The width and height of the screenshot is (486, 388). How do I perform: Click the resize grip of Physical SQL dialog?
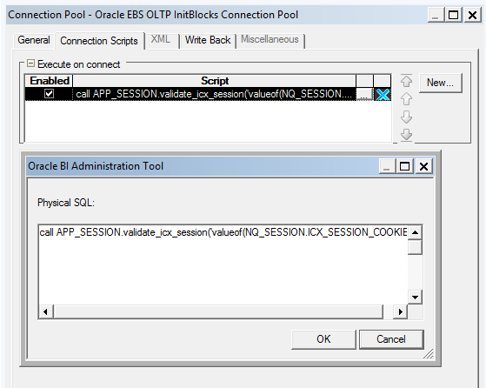pyautogui.click(x=429, y=354)
